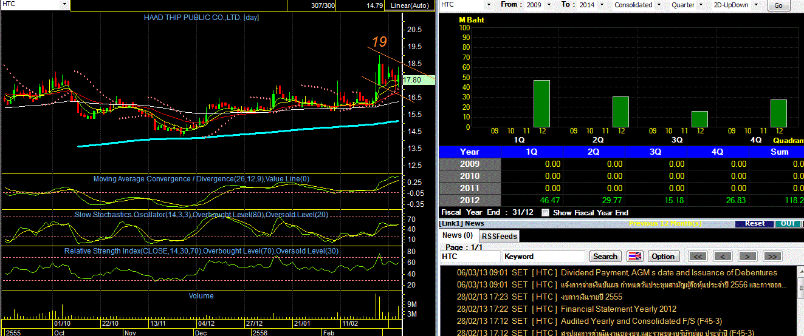Click the OUT button in the news header
The image size is (804, 336).
(x=788, y=223)
